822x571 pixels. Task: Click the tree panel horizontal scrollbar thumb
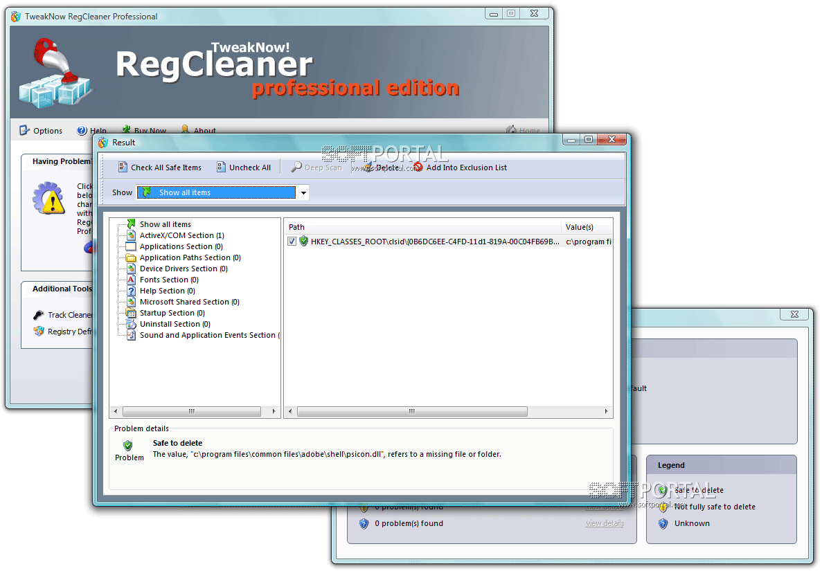(x=191, y=411)
